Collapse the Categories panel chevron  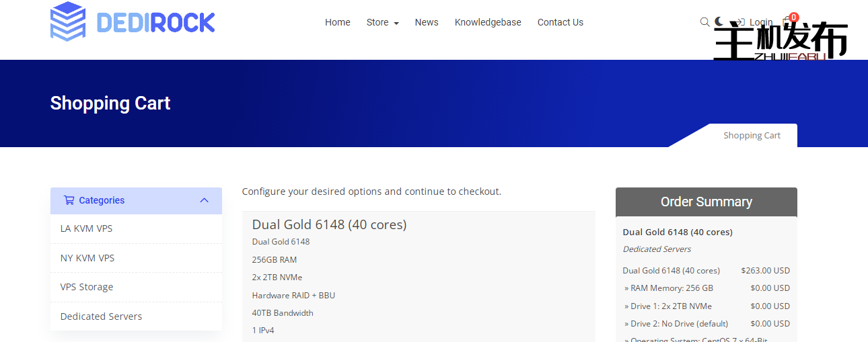tap(205, 200)
